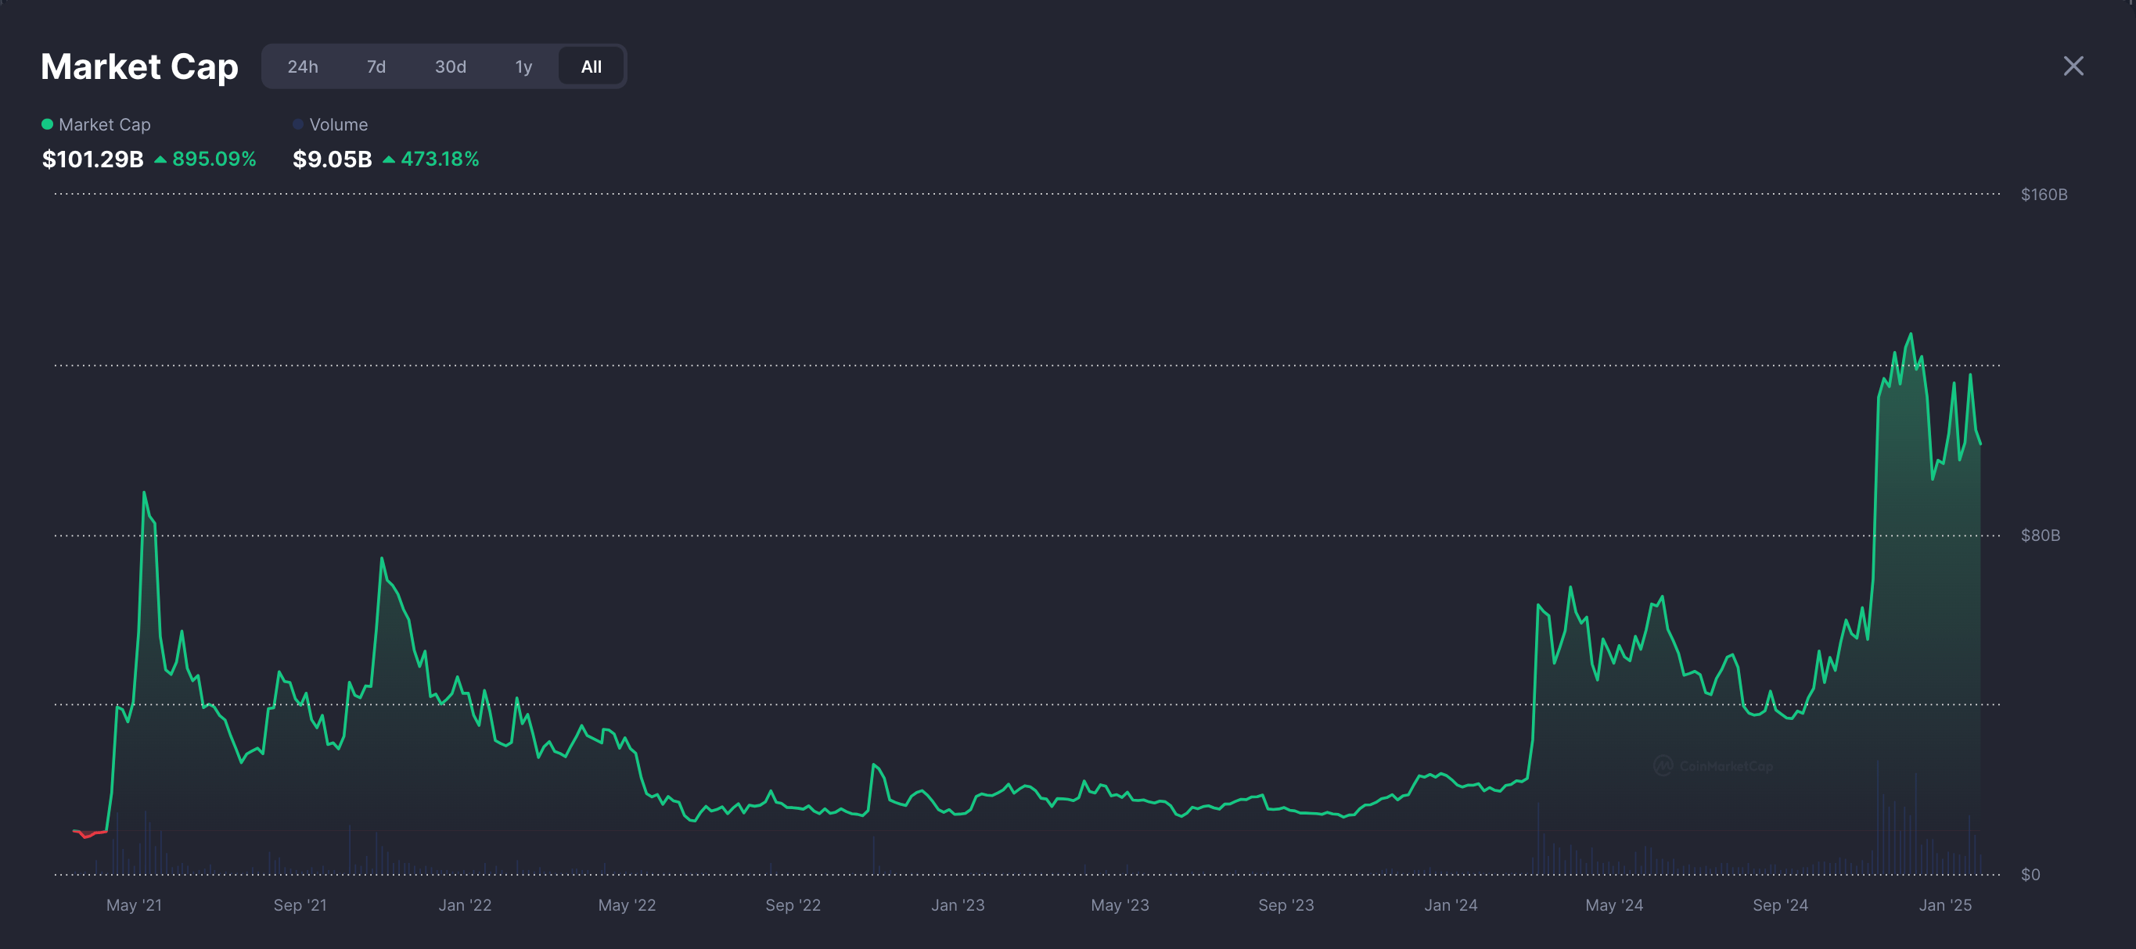This screenshot has height=949, width=2136.
Task: Click the X to close the chart
Action: pyautogui.click(x=2073, y=66)
